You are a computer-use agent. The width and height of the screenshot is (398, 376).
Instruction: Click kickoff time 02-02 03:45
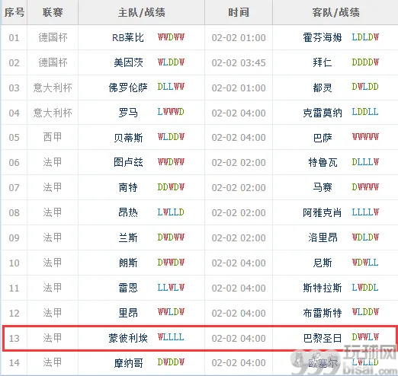(239, 62)
